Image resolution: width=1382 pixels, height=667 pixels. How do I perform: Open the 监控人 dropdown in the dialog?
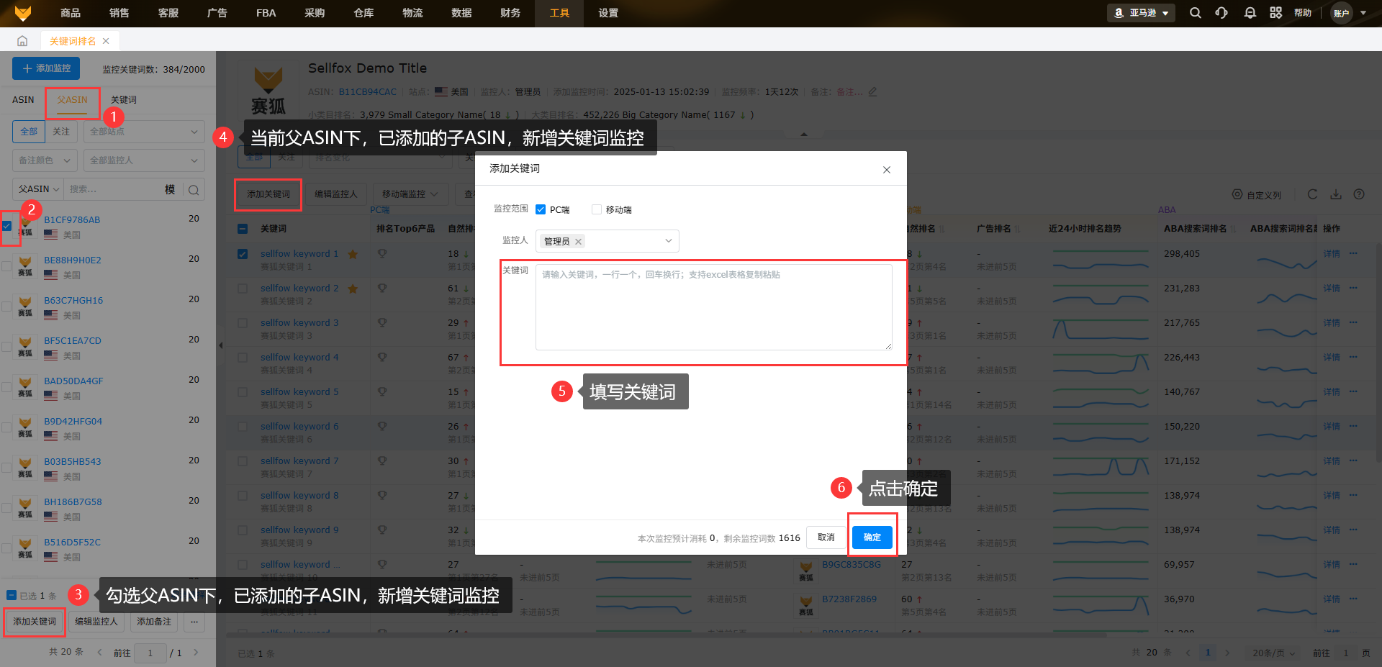608,241
